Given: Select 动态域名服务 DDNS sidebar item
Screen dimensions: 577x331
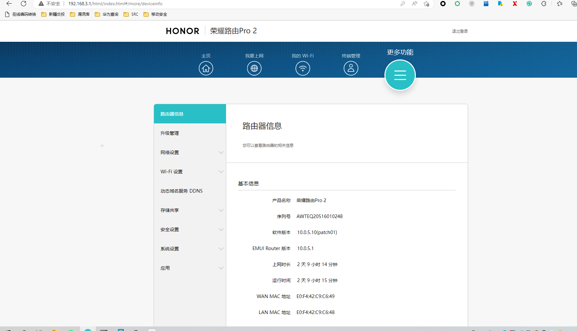Looking at the screenshot, I should (x=190, y=191).
